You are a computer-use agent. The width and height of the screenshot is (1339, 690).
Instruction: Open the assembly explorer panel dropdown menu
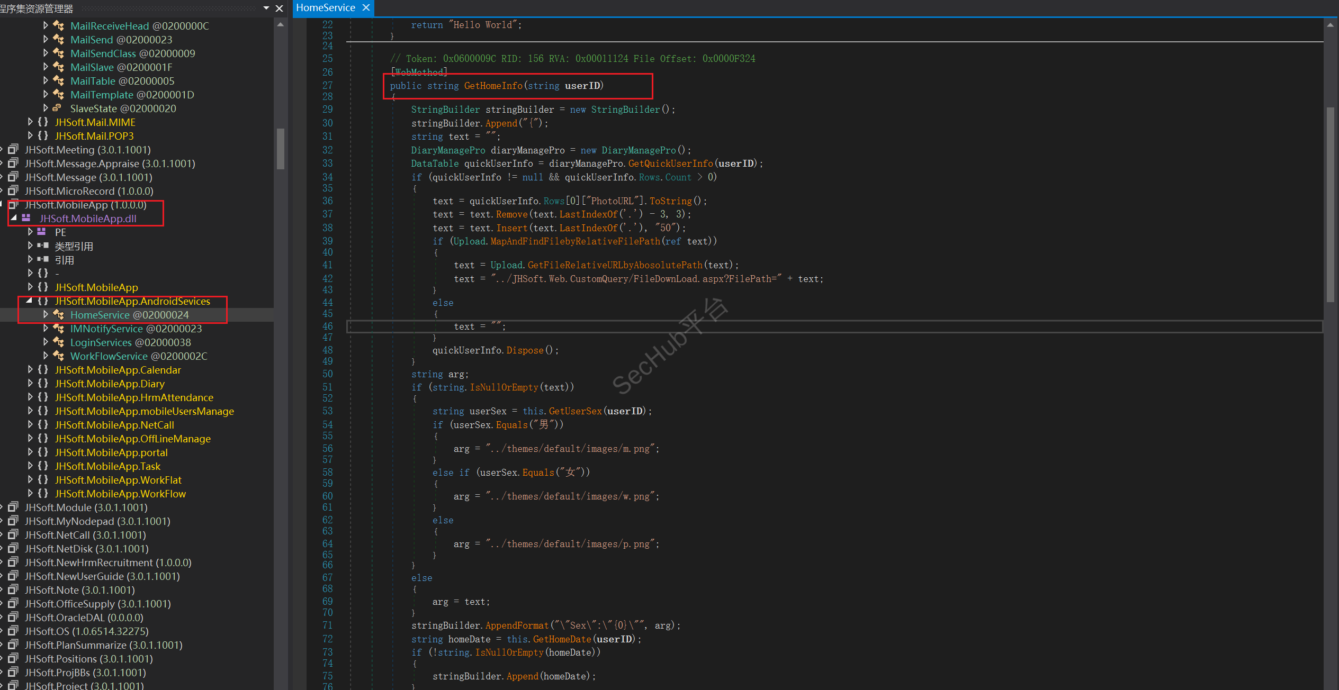266,8
